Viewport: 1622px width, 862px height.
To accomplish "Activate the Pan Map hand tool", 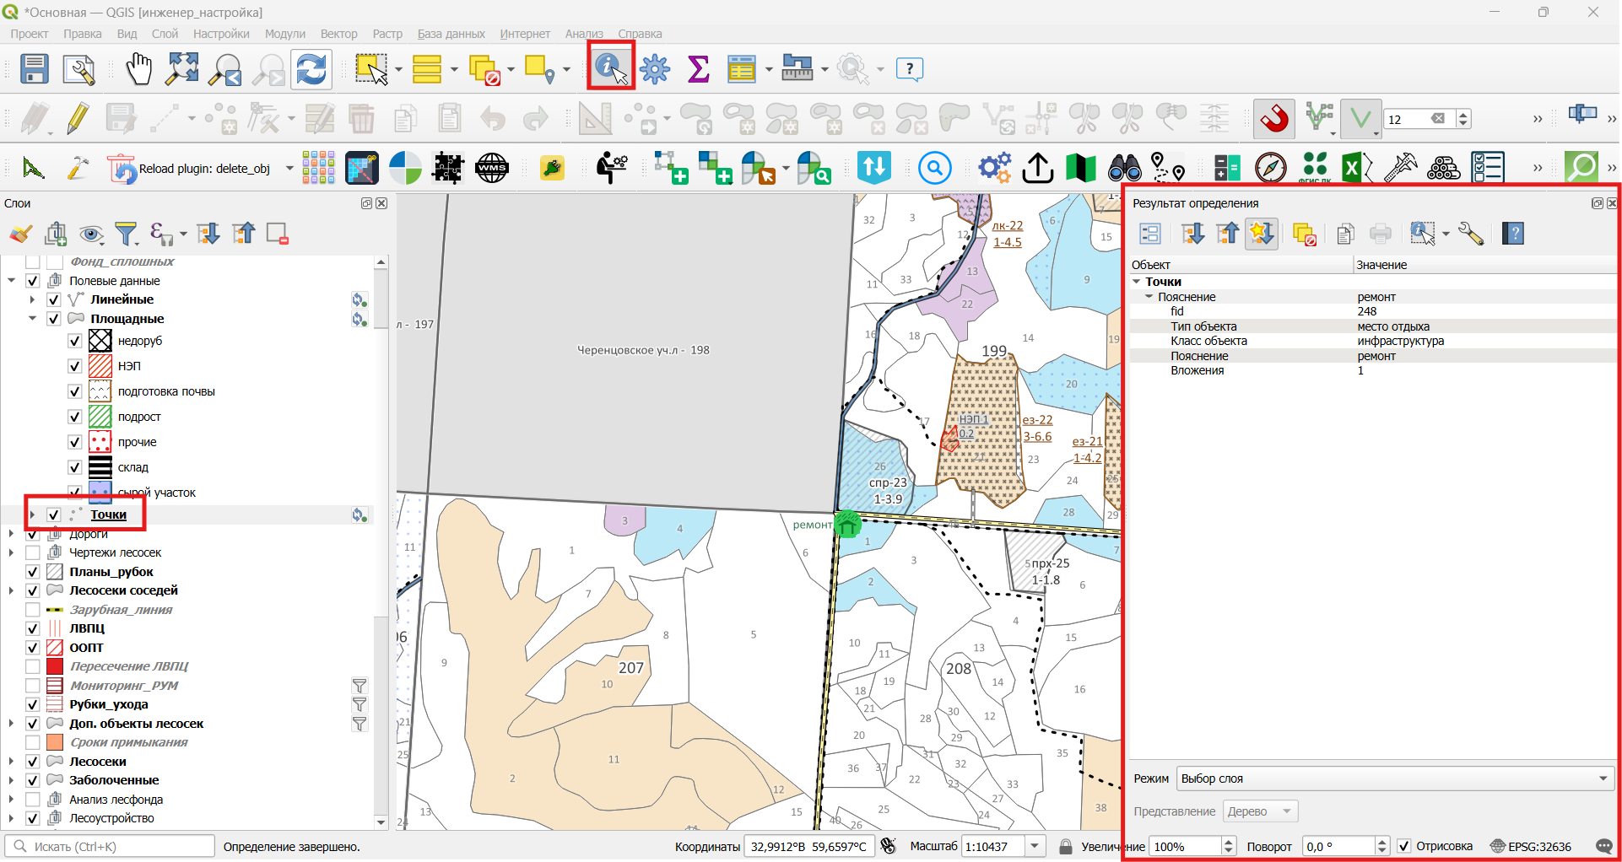I will [x=138, y=69].
